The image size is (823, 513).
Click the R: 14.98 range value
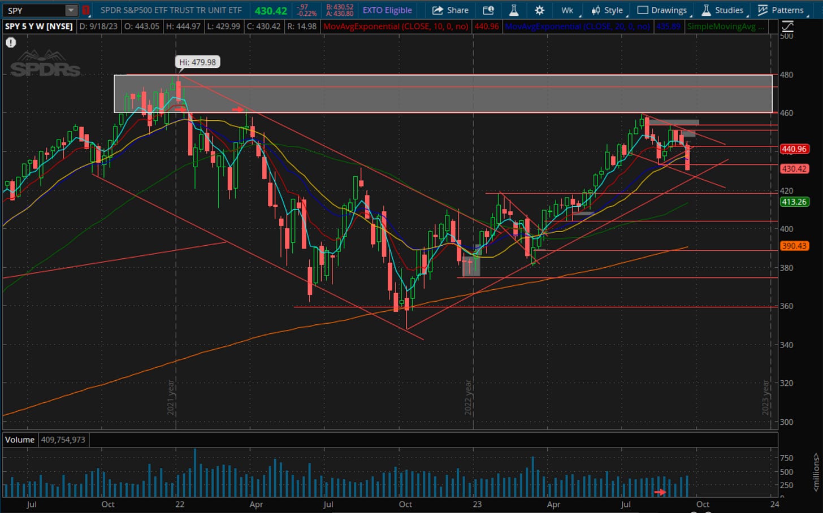click(301, 26)
